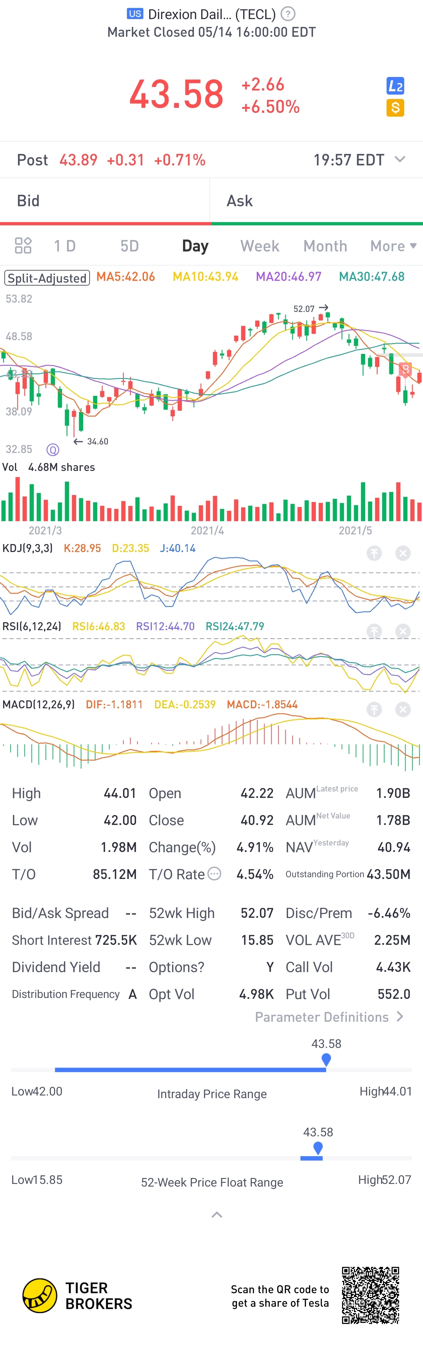Screen dimensions: 423x1359
Task: Tap the post-market price 43.89
Action: [x=79, y=160]
